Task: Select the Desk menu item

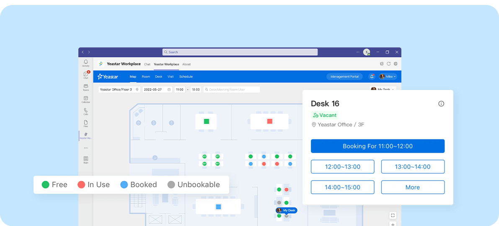Action: coord(159,77)
